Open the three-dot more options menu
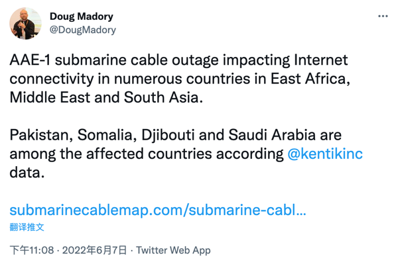Screen dimensions: 398x264 [x=383, y=16]
